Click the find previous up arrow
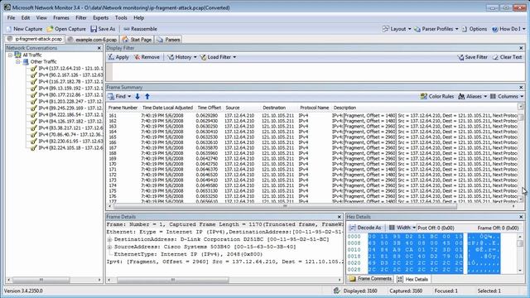 (147, 97)
